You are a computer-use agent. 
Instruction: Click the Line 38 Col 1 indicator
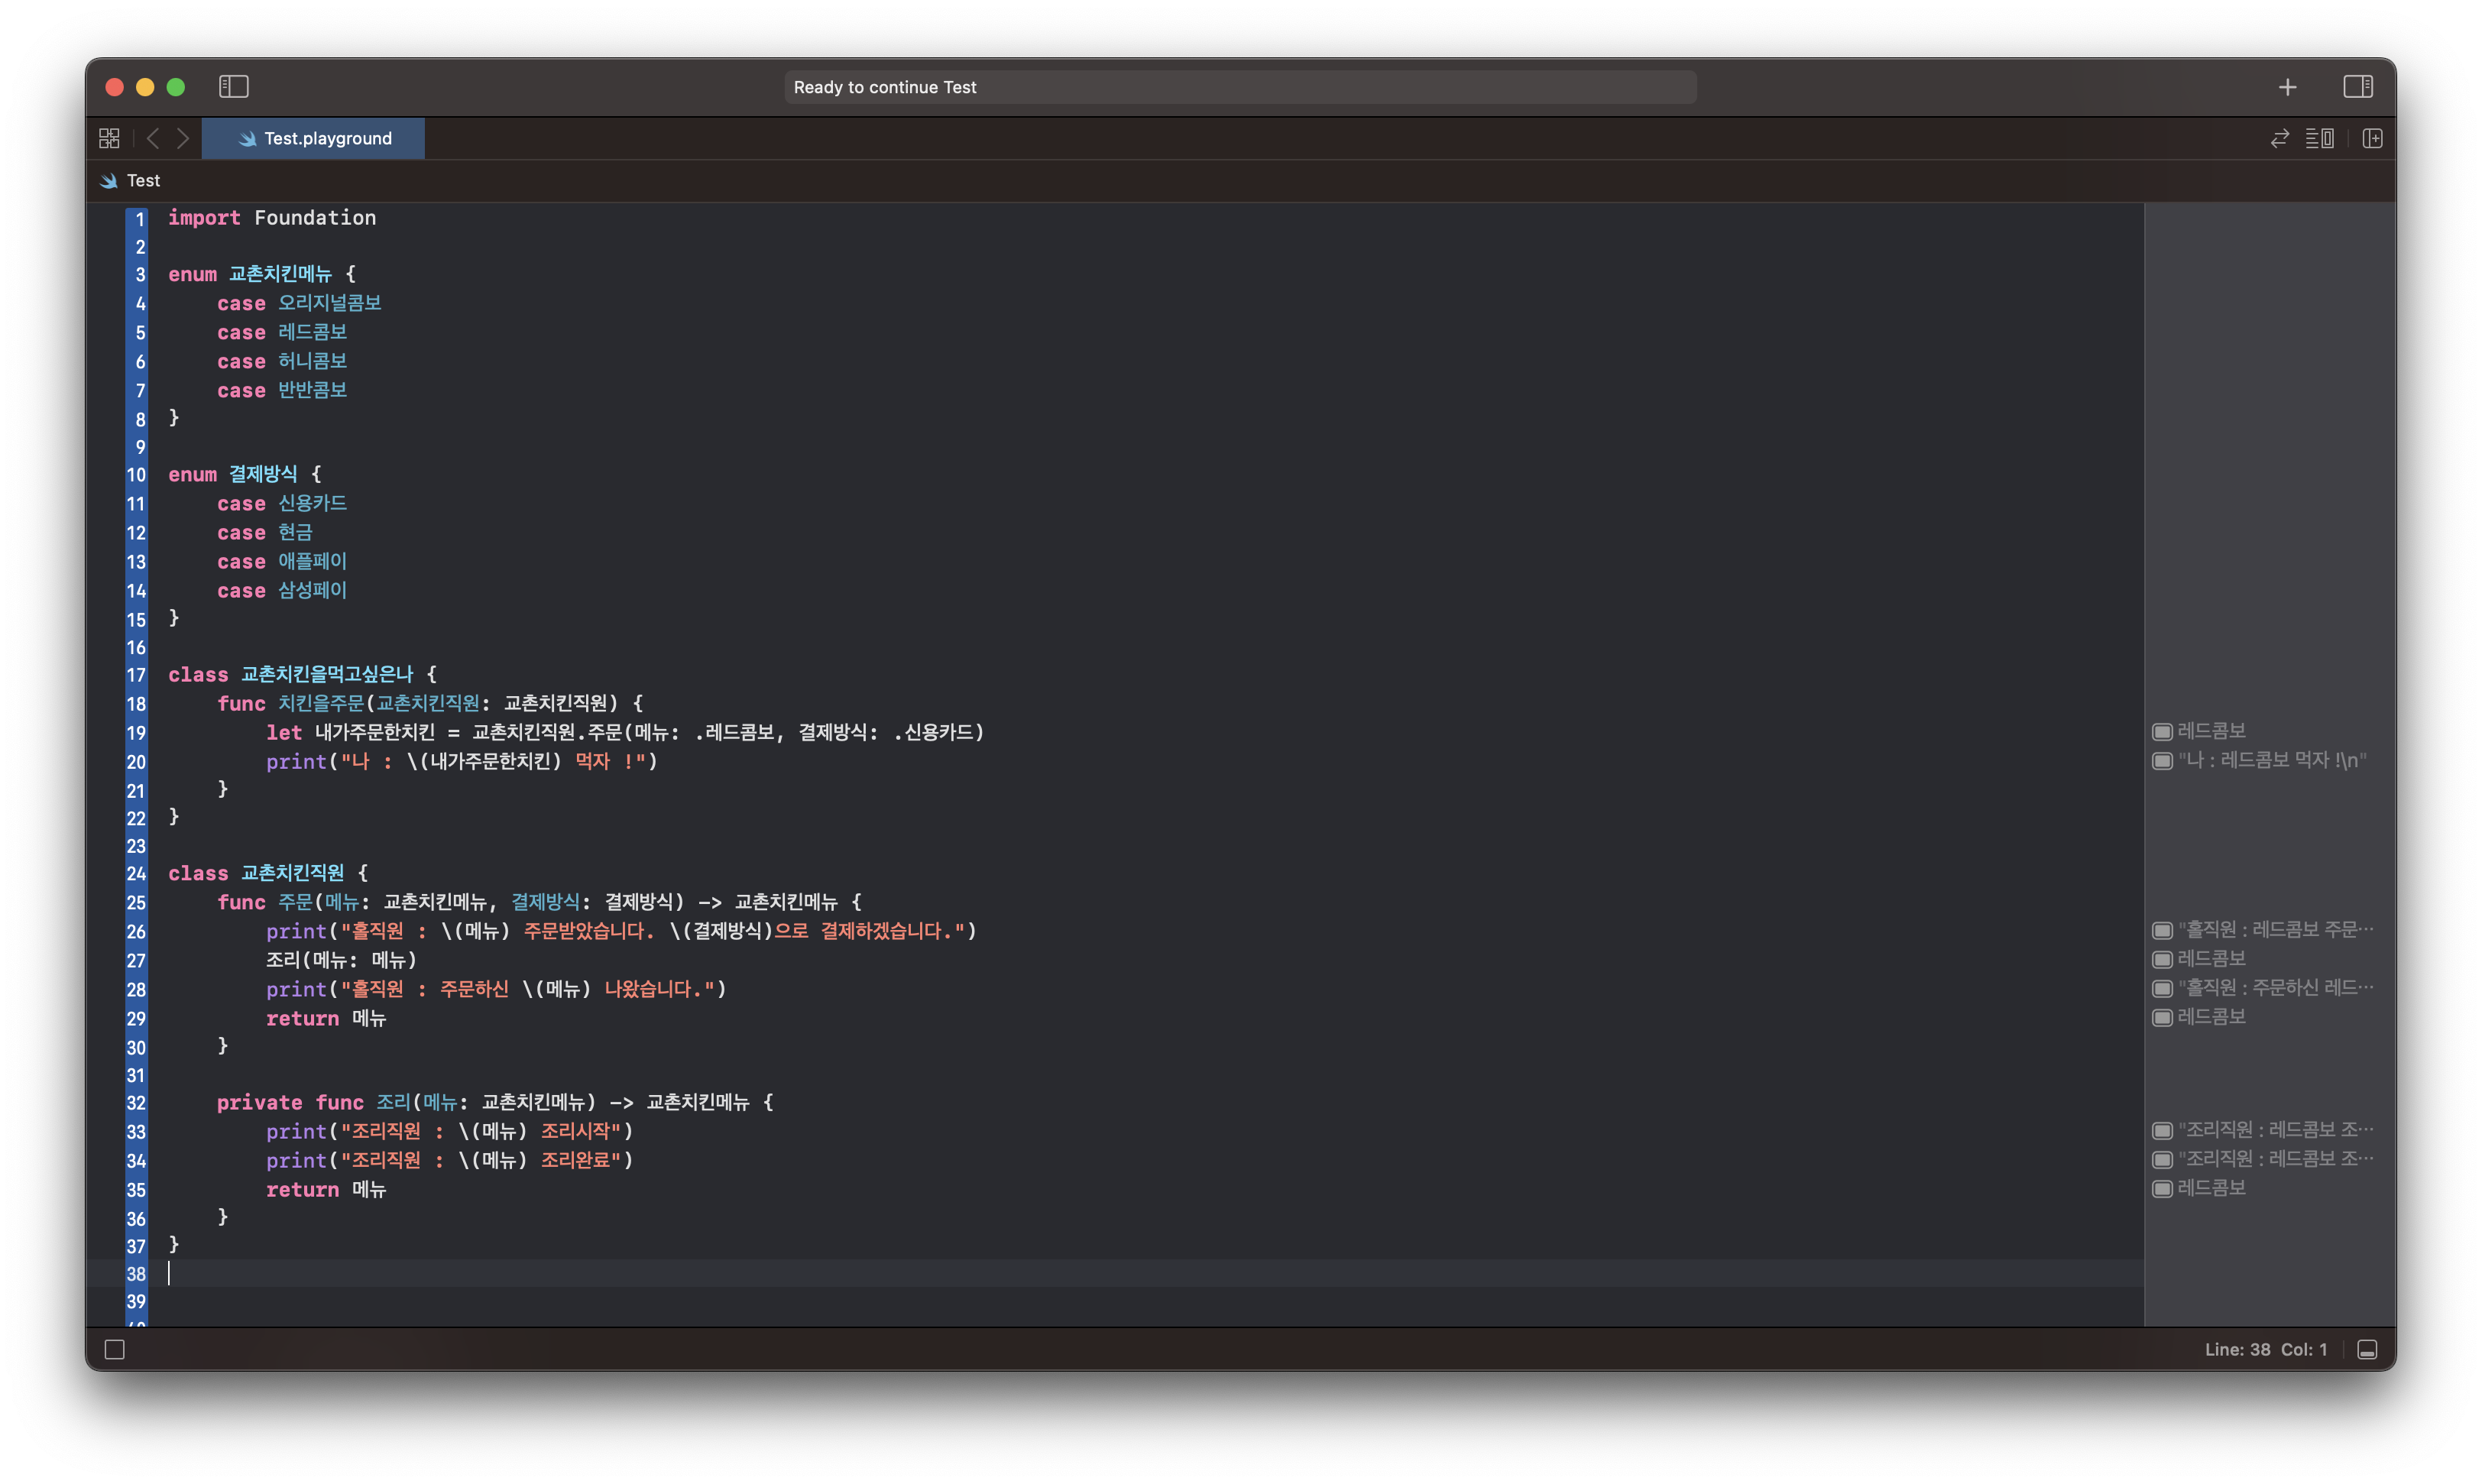point(2265,1349)
